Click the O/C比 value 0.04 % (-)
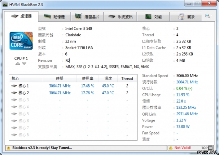The height and width of the screenshot is (155, 219). coord(184,88)
